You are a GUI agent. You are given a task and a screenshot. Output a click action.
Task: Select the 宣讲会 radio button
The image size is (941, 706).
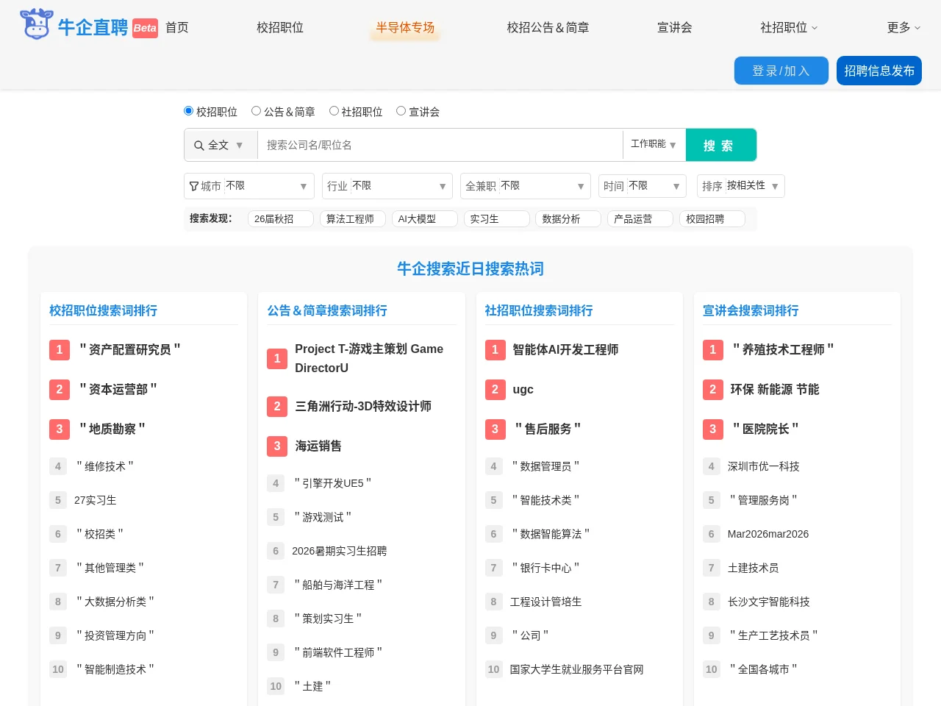[401, 111]
